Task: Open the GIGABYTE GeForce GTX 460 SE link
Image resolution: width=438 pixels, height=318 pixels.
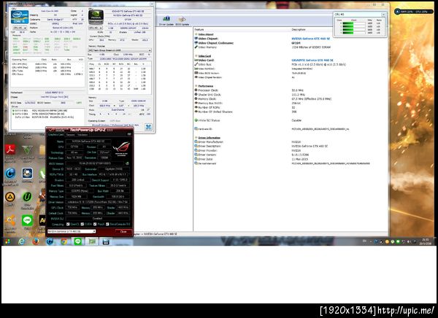Action: click(312, 60)
